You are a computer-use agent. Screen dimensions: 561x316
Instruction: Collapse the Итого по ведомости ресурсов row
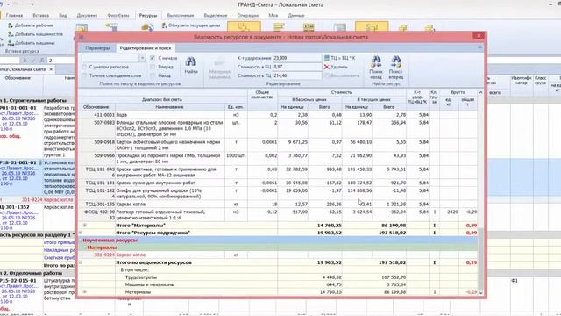pyautogui.click(x=80, y=262)
